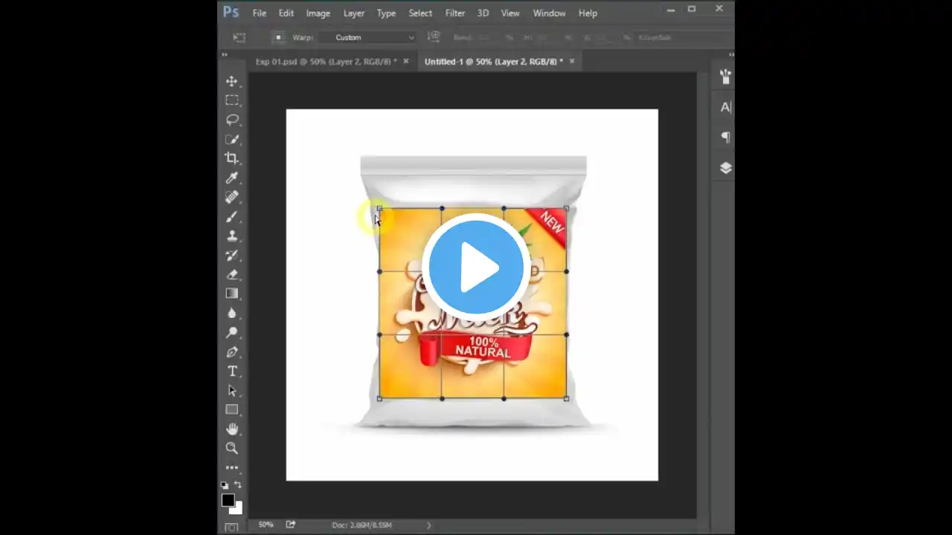Screen dimensions: 952x535
Task: Select the Healing Brush tool
Action: point(232,197)
